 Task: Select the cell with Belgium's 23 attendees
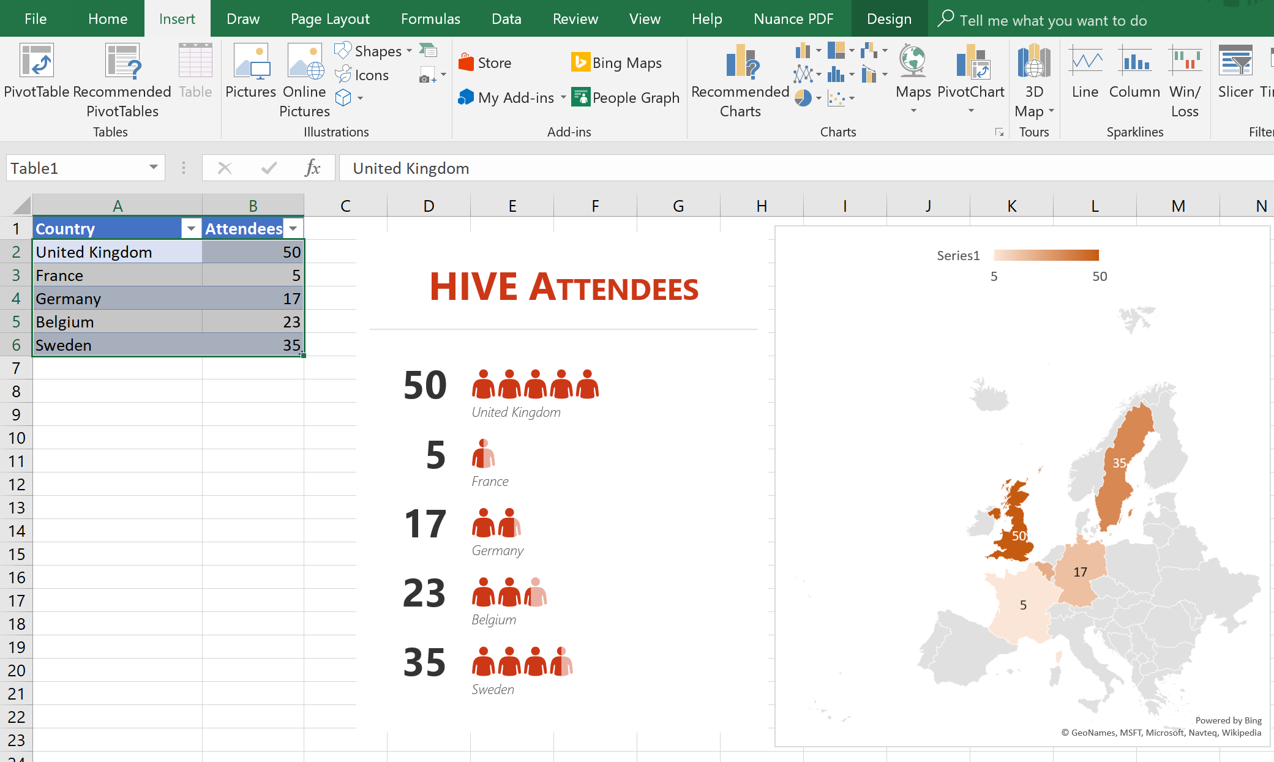(x=253, y=322)
